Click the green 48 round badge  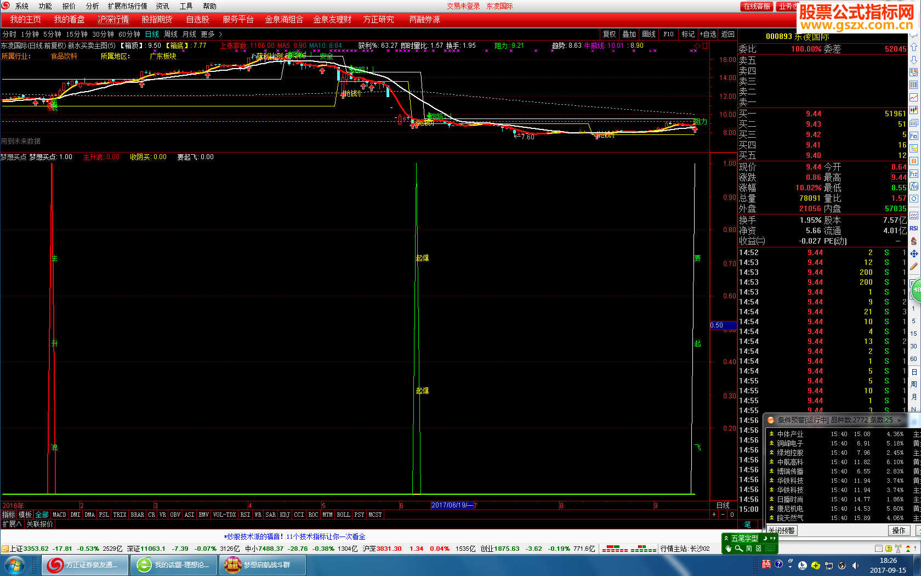[x=917, y=290]
